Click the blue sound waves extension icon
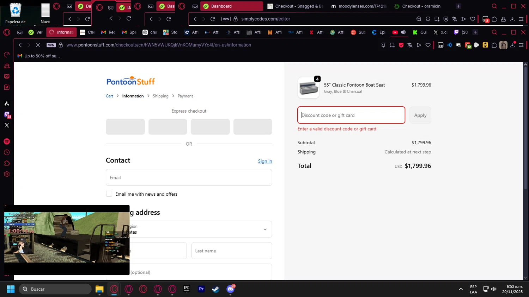The height and width of the screenshot is (297, 529). [449, 45]
